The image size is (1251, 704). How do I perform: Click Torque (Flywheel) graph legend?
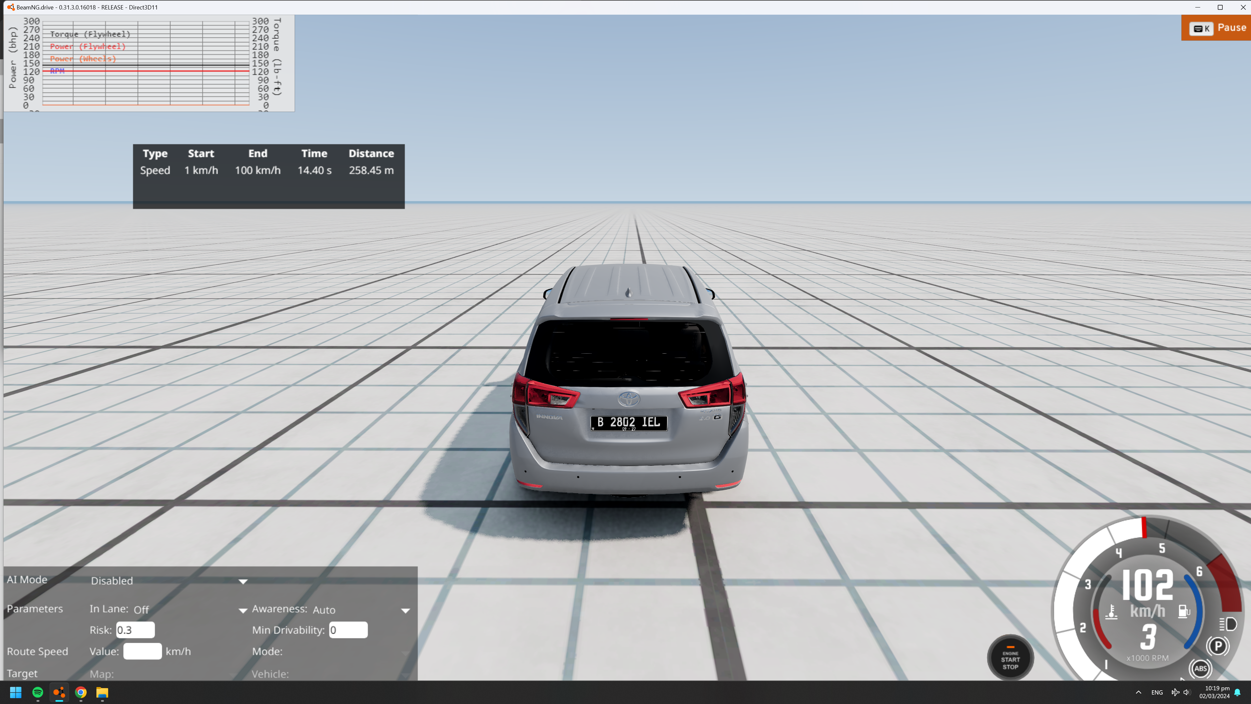(x=90, y=34)
